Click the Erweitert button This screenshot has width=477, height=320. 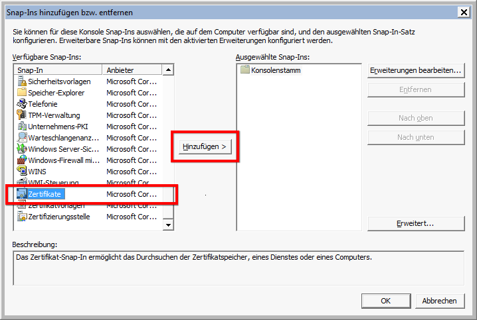pyautogui.click(x=415, y=224)
